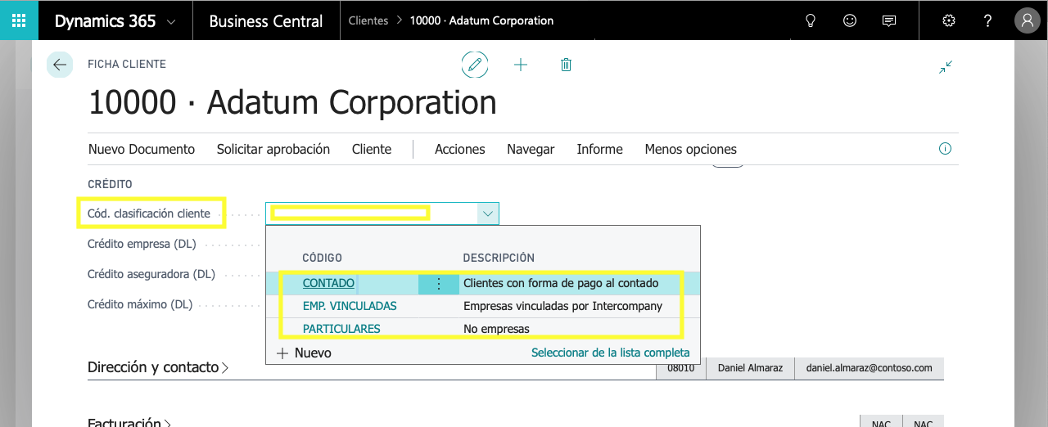This screenshot has height=427, width=1048.
Task: Open Cód. clasificación cliente dropdown arrow
Action: tap(488, 213)
